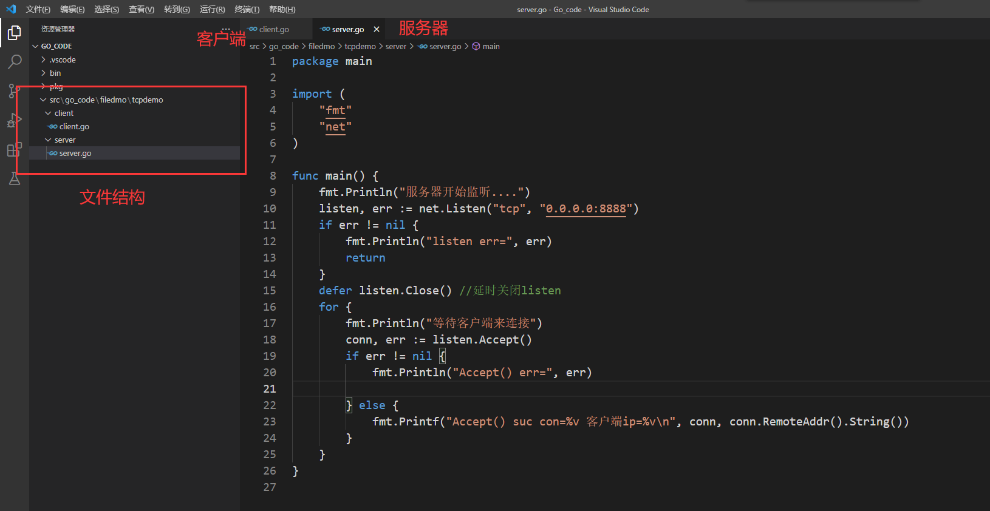Screen dimensions: 990x511
Task: Click line number 8 in the gutter
Action: [x=273, y=176]
